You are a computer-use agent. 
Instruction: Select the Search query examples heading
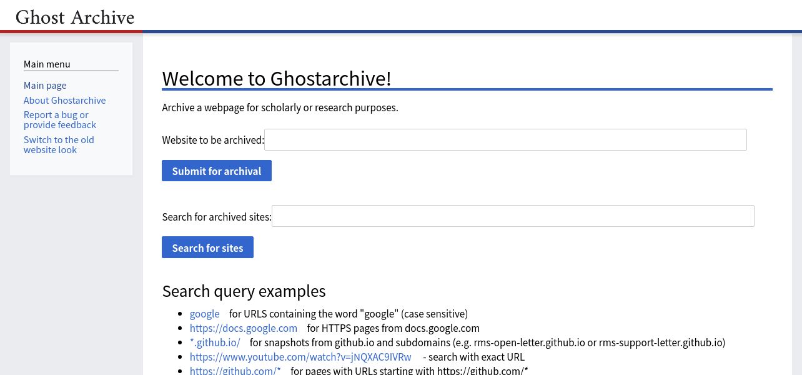coord(244,291)
